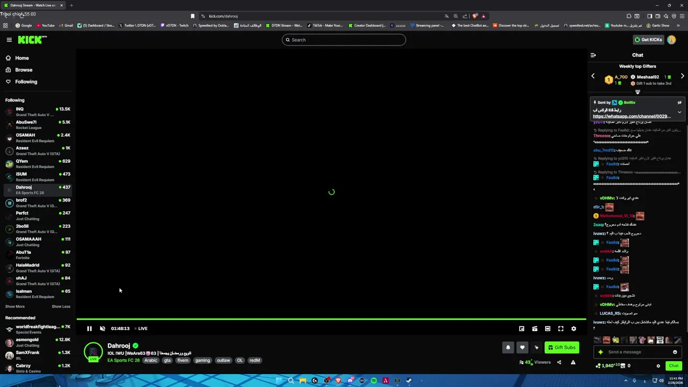Open the OSAMAH channel
688x387 pixels.
(38, 138)
